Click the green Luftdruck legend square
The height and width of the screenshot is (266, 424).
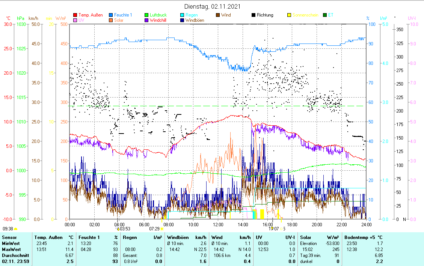point(147,15)
